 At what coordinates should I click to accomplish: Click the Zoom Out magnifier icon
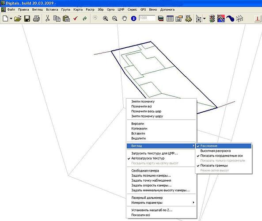114,19
